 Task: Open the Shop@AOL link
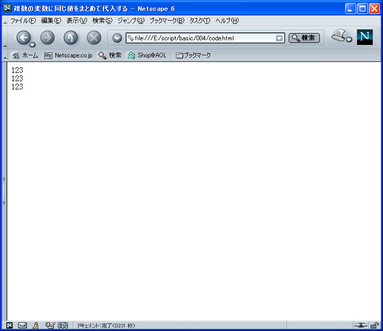147,55
